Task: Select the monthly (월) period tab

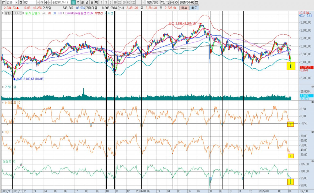Action: point(82,2)
